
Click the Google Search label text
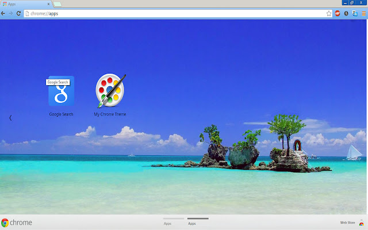61,114
